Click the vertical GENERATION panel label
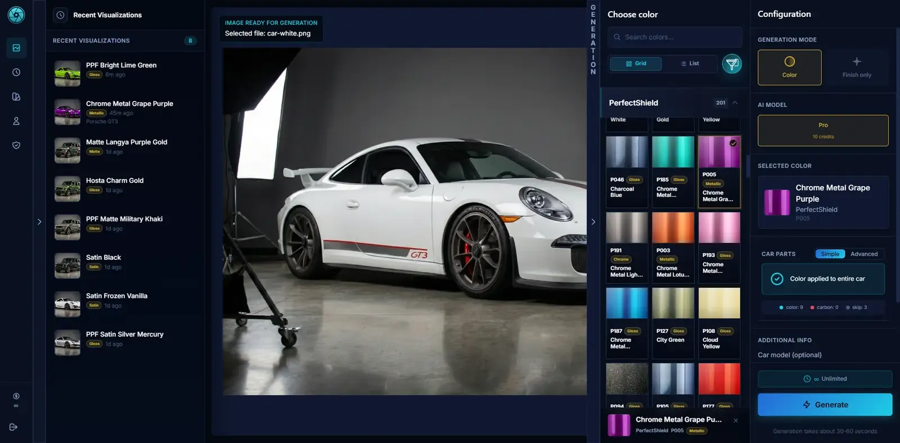This screenshot has height=443, width=900. point(593,40)
